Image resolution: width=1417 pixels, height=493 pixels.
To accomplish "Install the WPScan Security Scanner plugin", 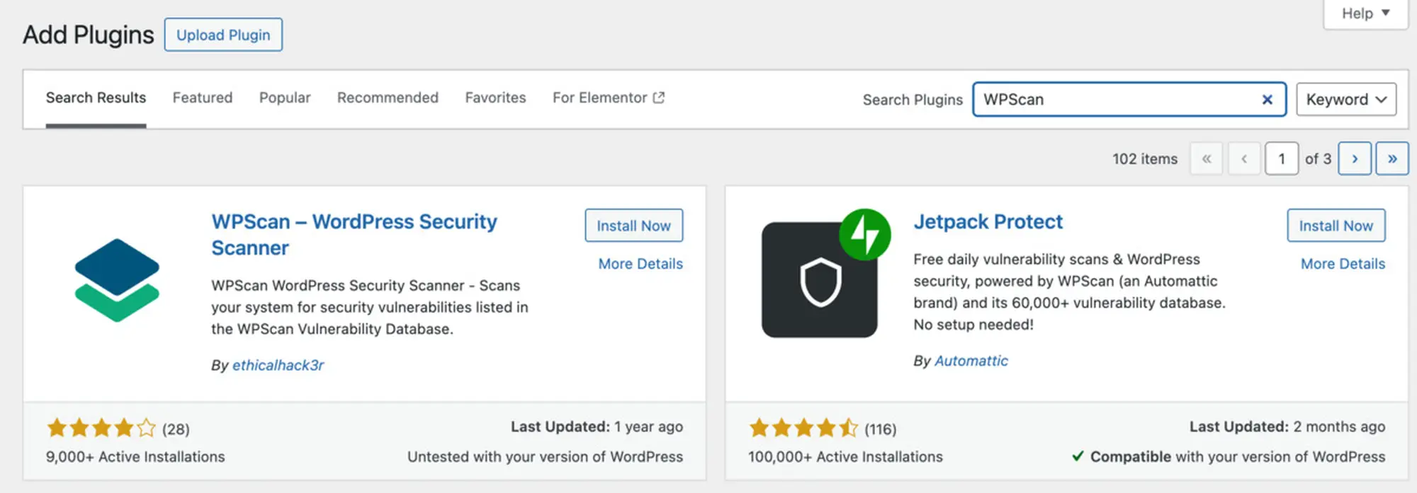I will click(x=633, y=226).
